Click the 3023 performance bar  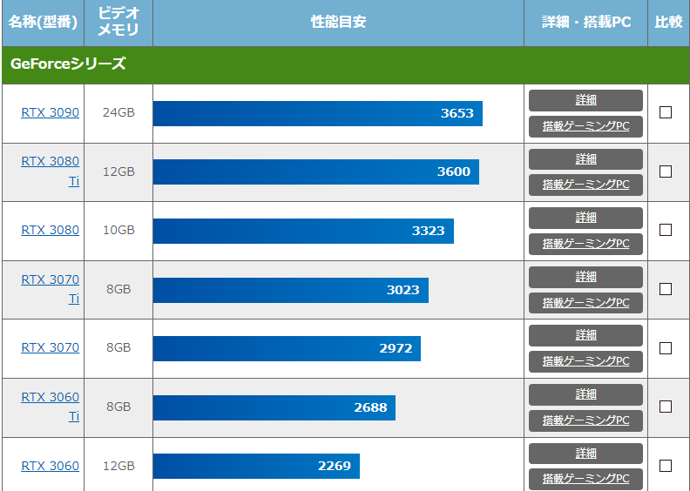291,290
